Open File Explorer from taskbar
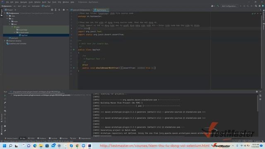 41,146
